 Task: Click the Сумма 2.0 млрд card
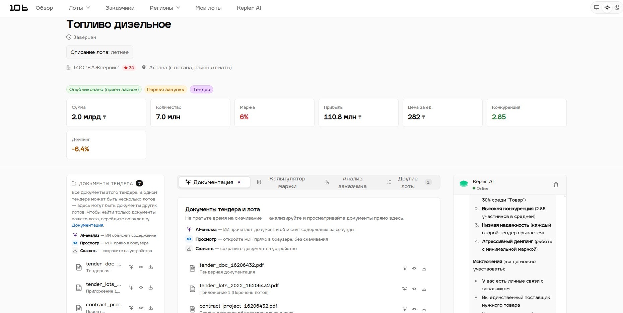[x=106, y=113]
